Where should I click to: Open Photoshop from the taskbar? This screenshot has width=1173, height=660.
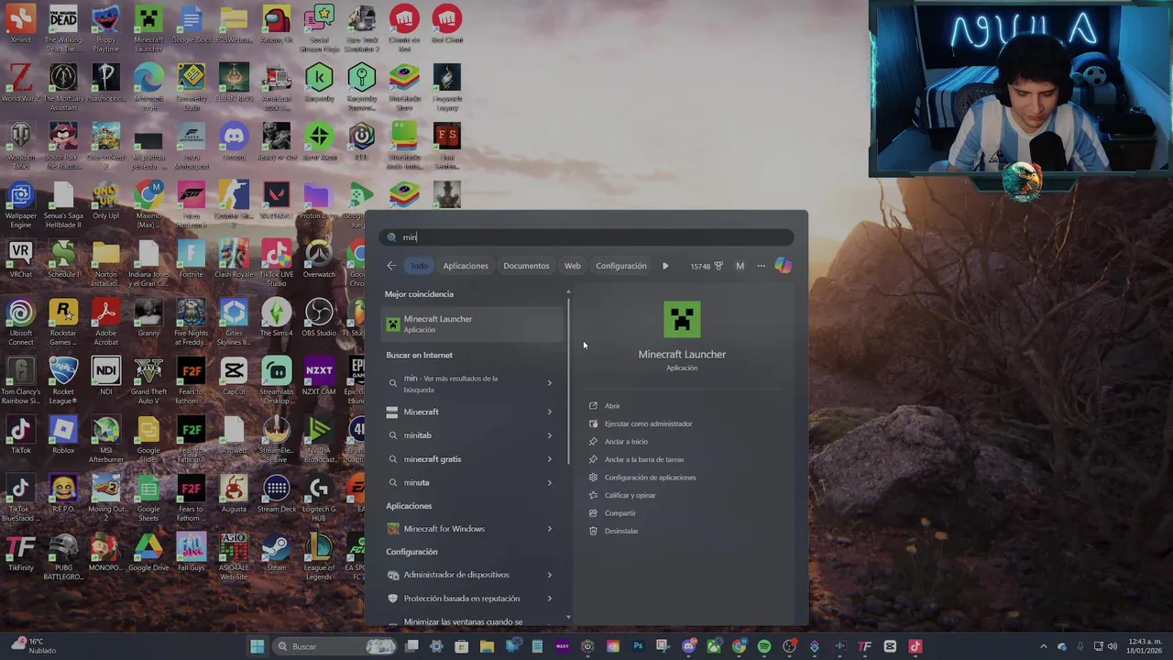pyautogui.click(x=638, y=646)
